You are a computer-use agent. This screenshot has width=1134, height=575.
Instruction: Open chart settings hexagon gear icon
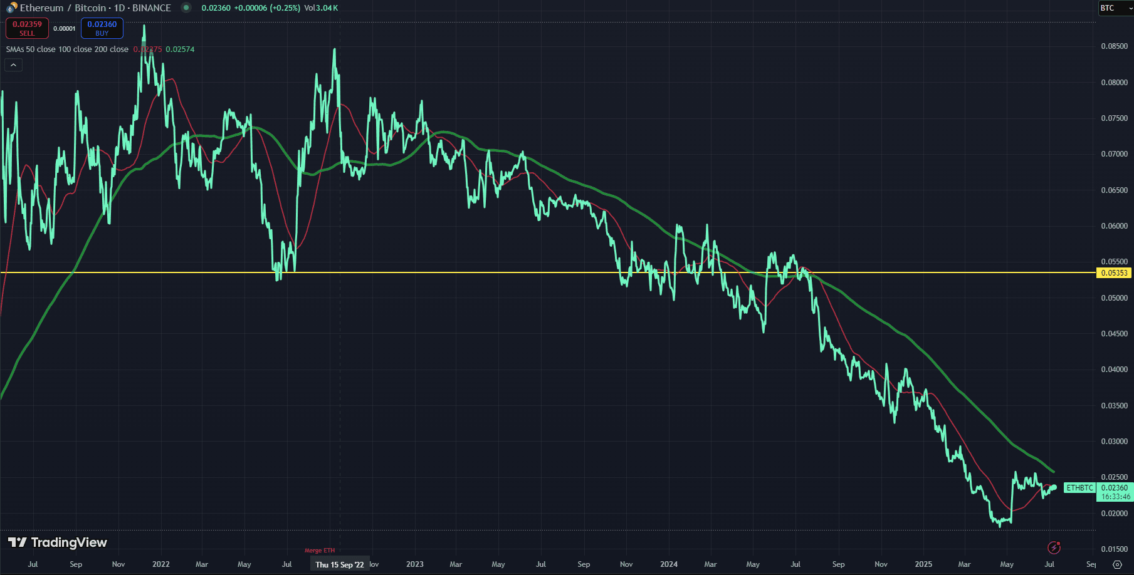coord(1117,564)
